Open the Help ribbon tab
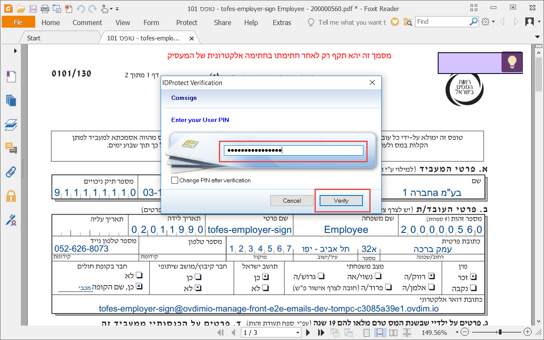The width and height of the screenshot is (544, 340). tap(251, 23)
